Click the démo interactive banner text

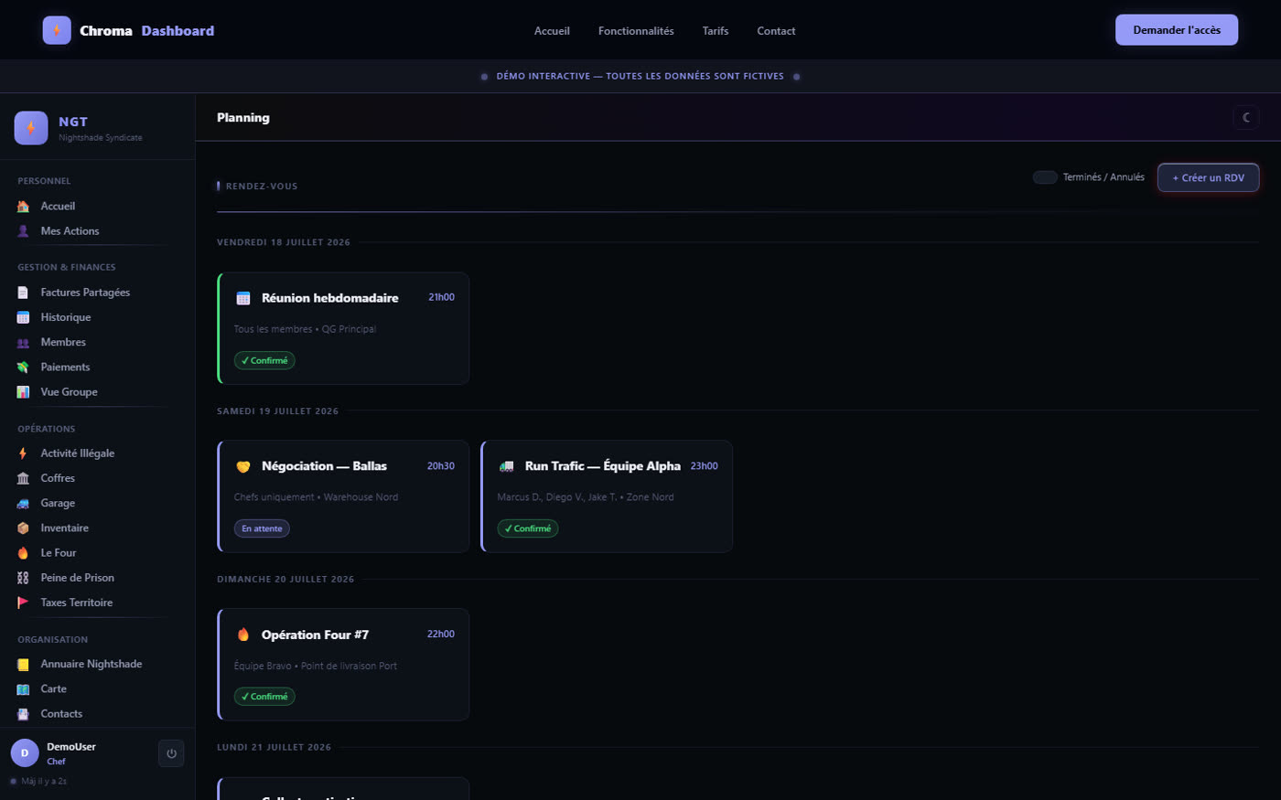pos(640,77)
